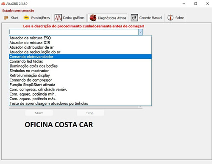Close the AlfaOBD window
Image resolution: width=212 pixels, height=164 pixels.
point(208,3)
